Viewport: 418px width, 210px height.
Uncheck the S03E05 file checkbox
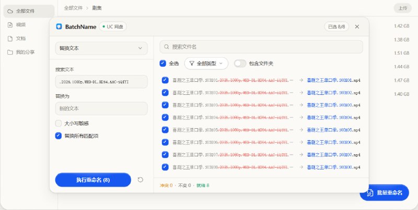[165, 130]
